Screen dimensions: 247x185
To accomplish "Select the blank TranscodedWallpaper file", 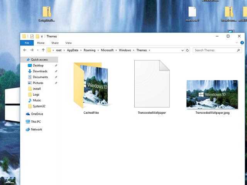I will pos(152,84).
